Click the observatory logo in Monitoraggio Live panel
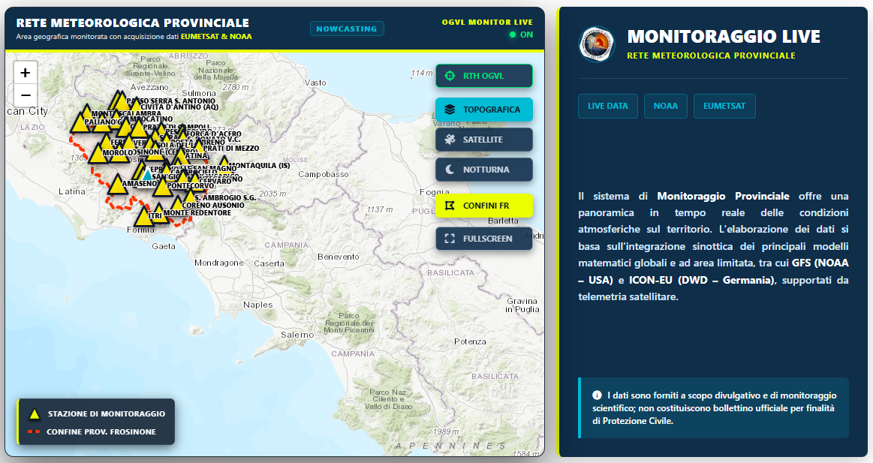The image size is (873, 463). 597,44
